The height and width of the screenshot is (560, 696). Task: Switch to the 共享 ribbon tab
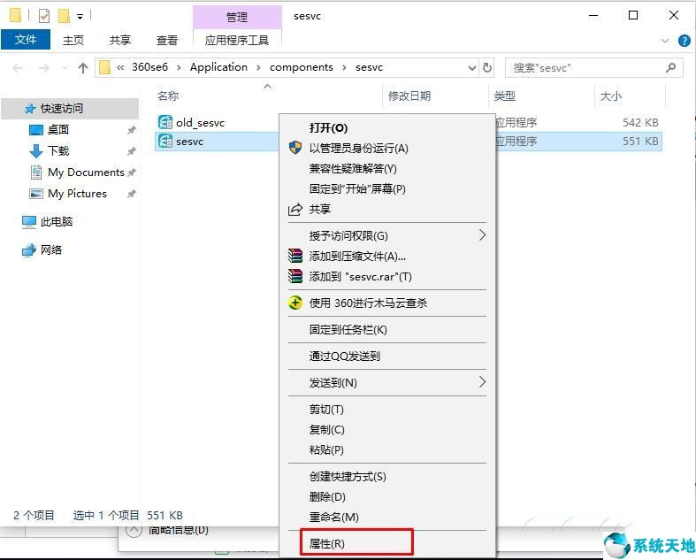pyautogui.click(x=120, y=40)
